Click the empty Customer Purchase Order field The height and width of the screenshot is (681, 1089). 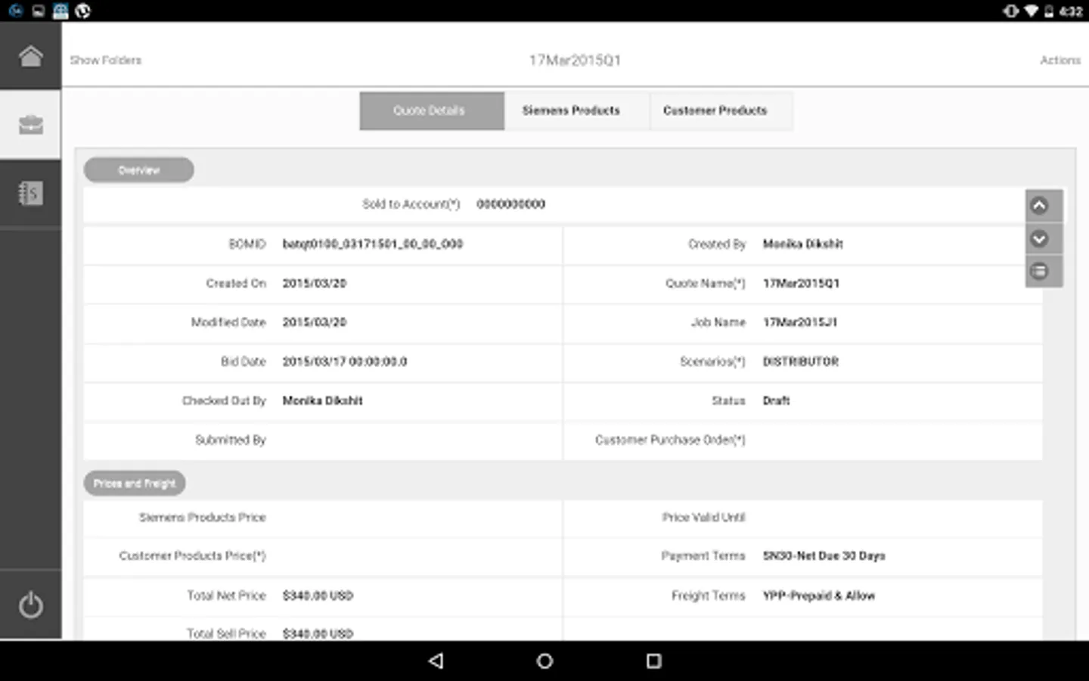(900, 440)
